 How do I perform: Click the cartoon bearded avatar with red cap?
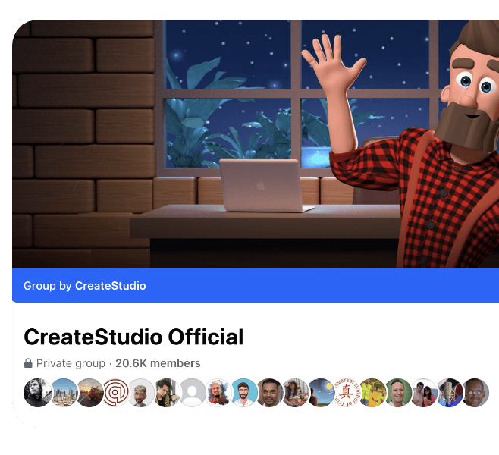pyautogui.click(x=218, y=393)
